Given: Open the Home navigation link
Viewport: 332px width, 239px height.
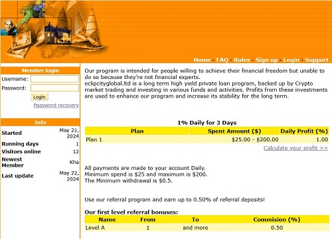Looking at the screenshot, I should coord(202,60).
